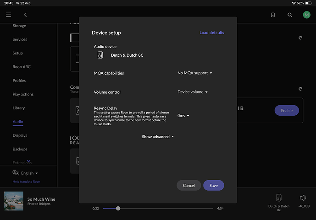Viewport: 316px width, 220px height.
Task: Save the device setup
Action: click(214, 185)
